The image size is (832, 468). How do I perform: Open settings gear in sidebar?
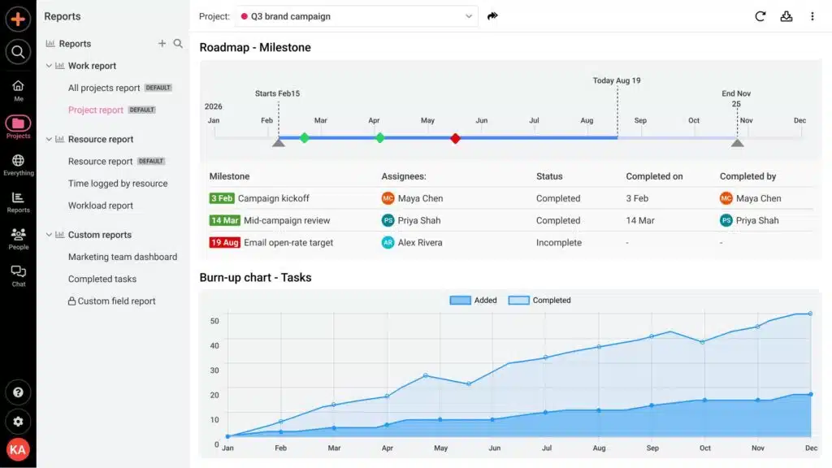18,422
